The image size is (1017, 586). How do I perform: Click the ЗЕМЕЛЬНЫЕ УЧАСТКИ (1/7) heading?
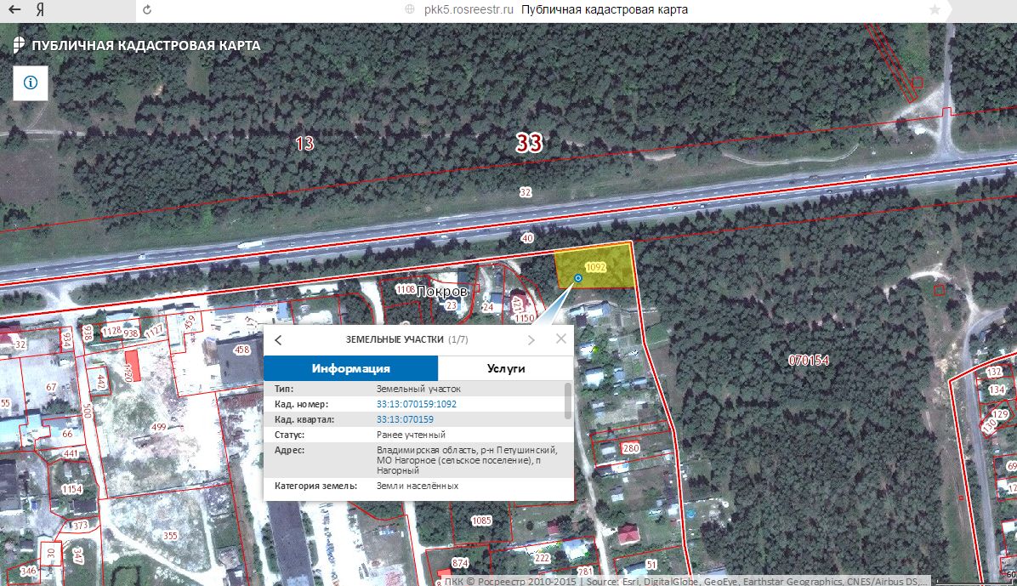406,339
